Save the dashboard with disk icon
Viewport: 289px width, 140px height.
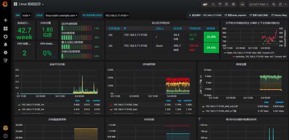tap(227, 4)
